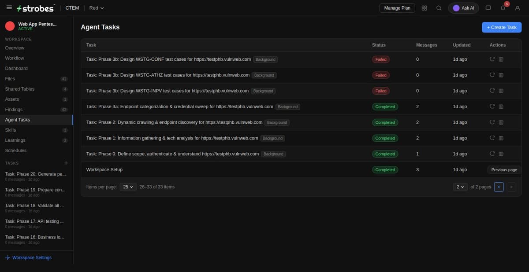Click the Failed badge on WSTG-ATHZ row
The height and width of the screenshot is (272, 529).
pos(381,75)
